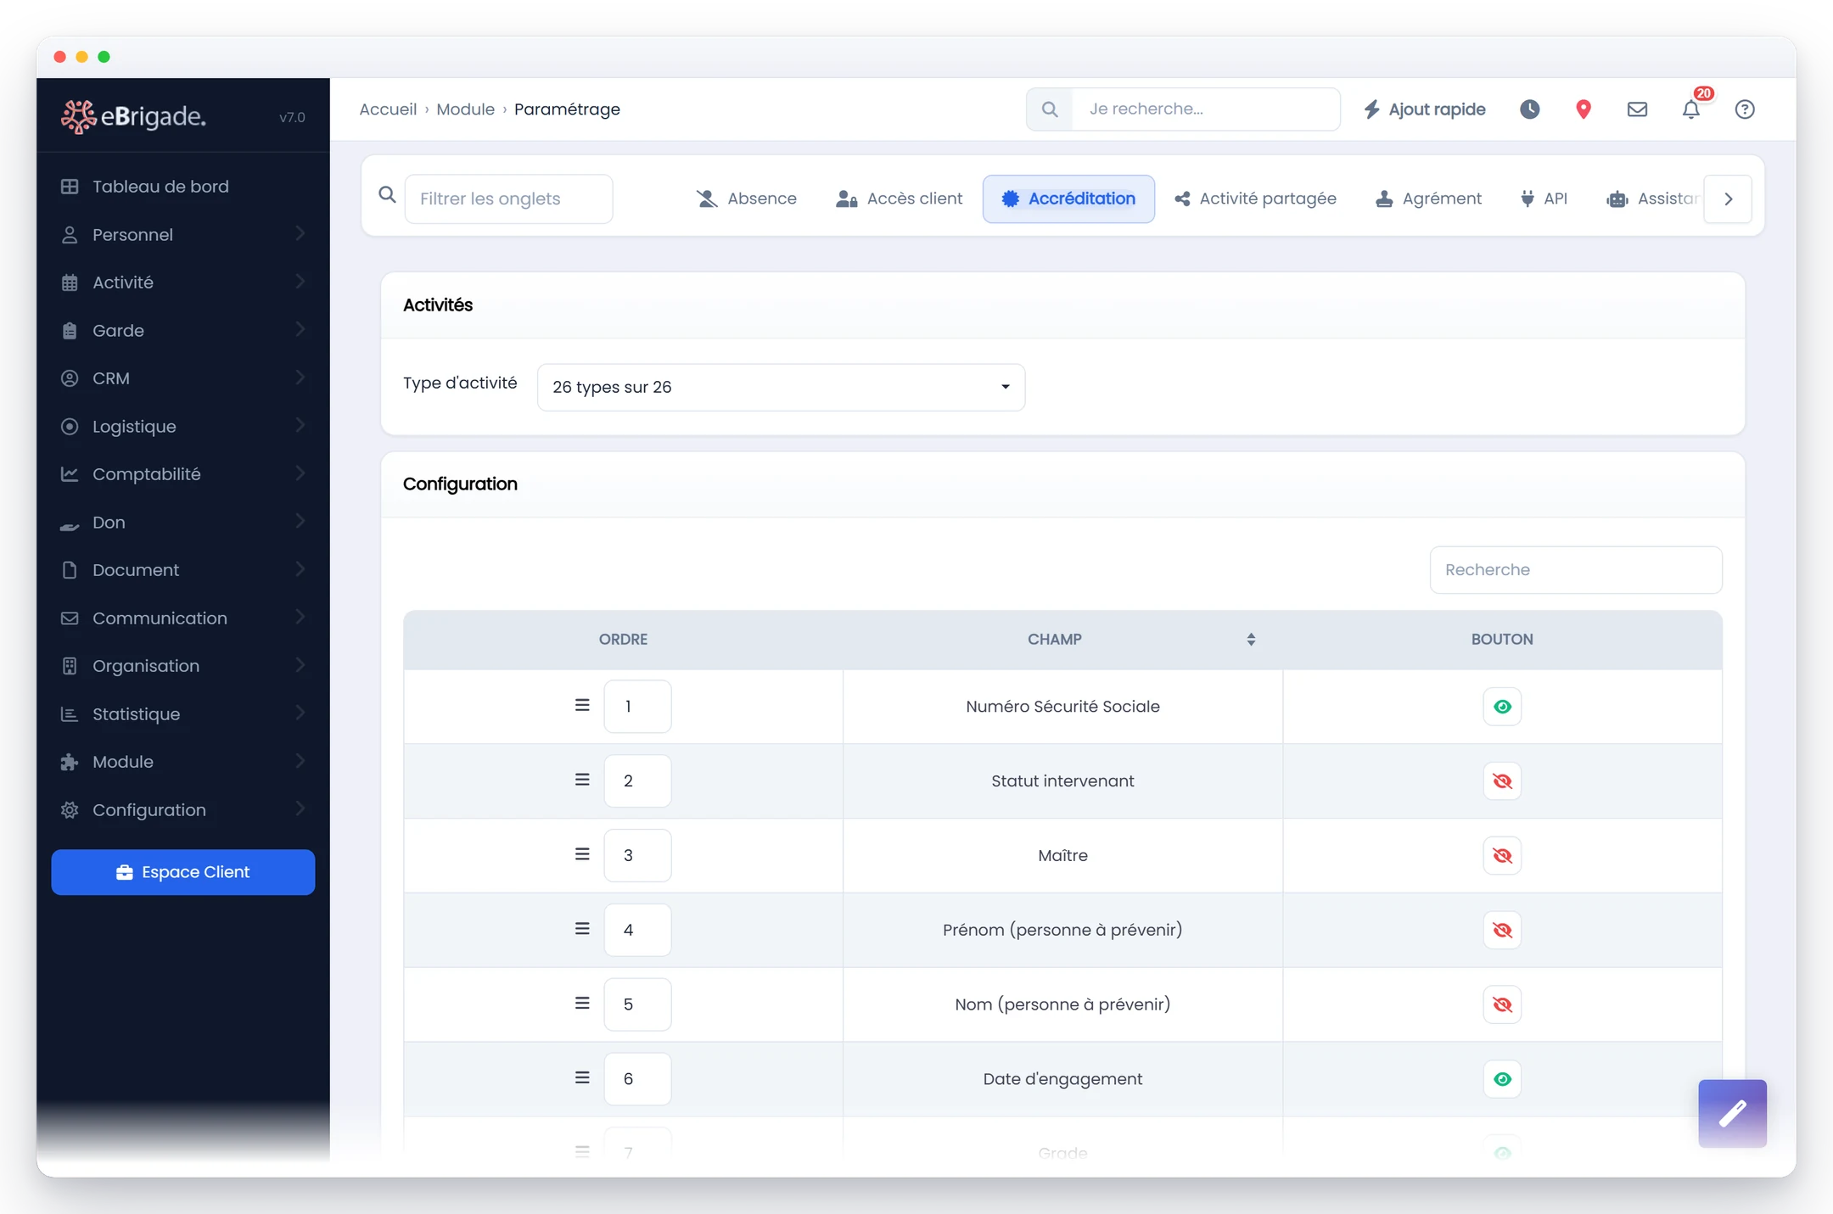Open Statistique sidebar menu
Screen dimensions: 1833x1214
tap(182, 714)
